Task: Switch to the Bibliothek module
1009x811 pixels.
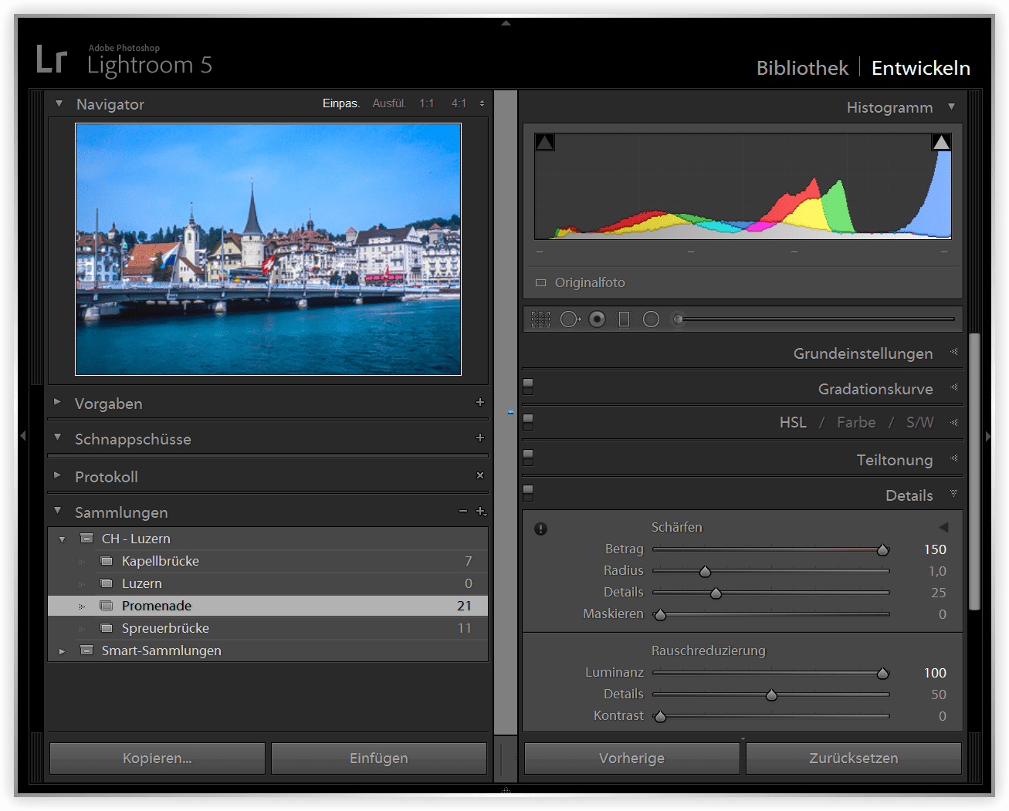Action: tap(802, 68)
